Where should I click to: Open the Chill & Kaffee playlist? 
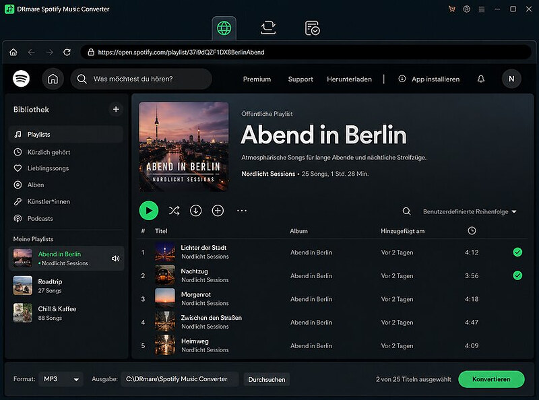[66, 313]
